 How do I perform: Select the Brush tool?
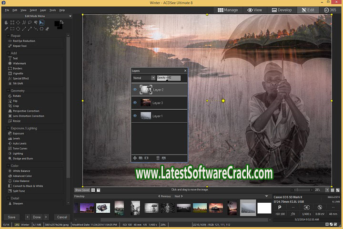[x=6, y=29]
